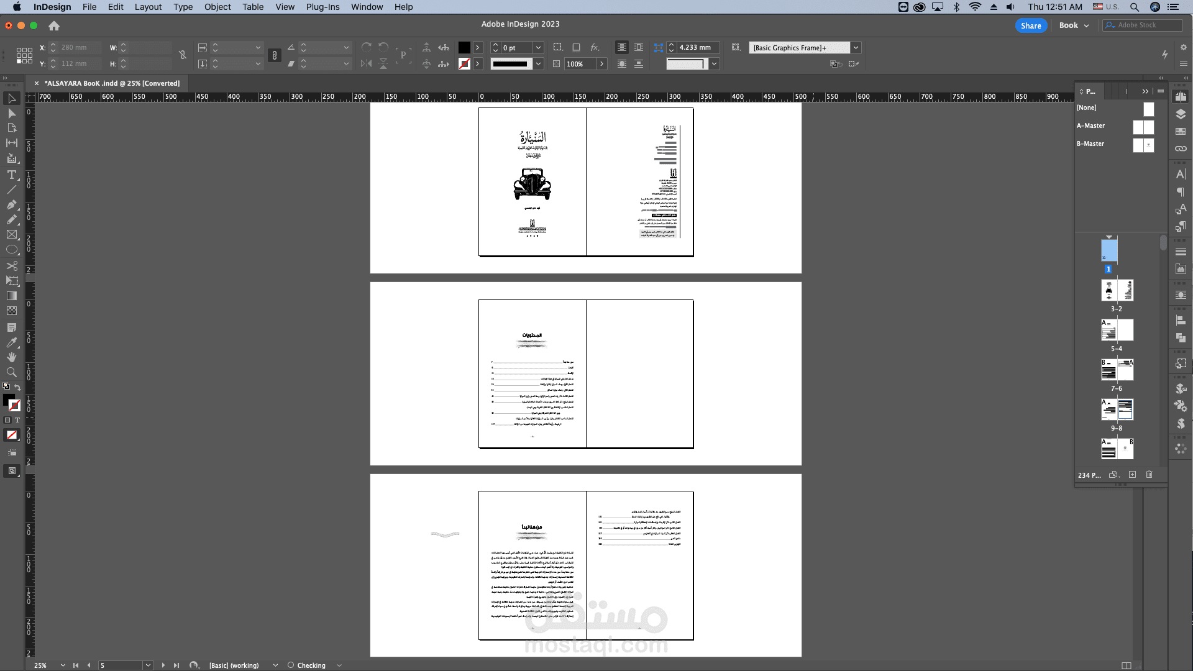Toggle Apply None color button in toolbox
The image size is (1193, 671).
tap(11, 435)
